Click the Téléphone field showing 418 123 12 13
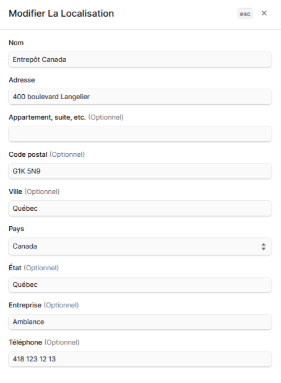 pyautogui.click(x=140, y=359)
